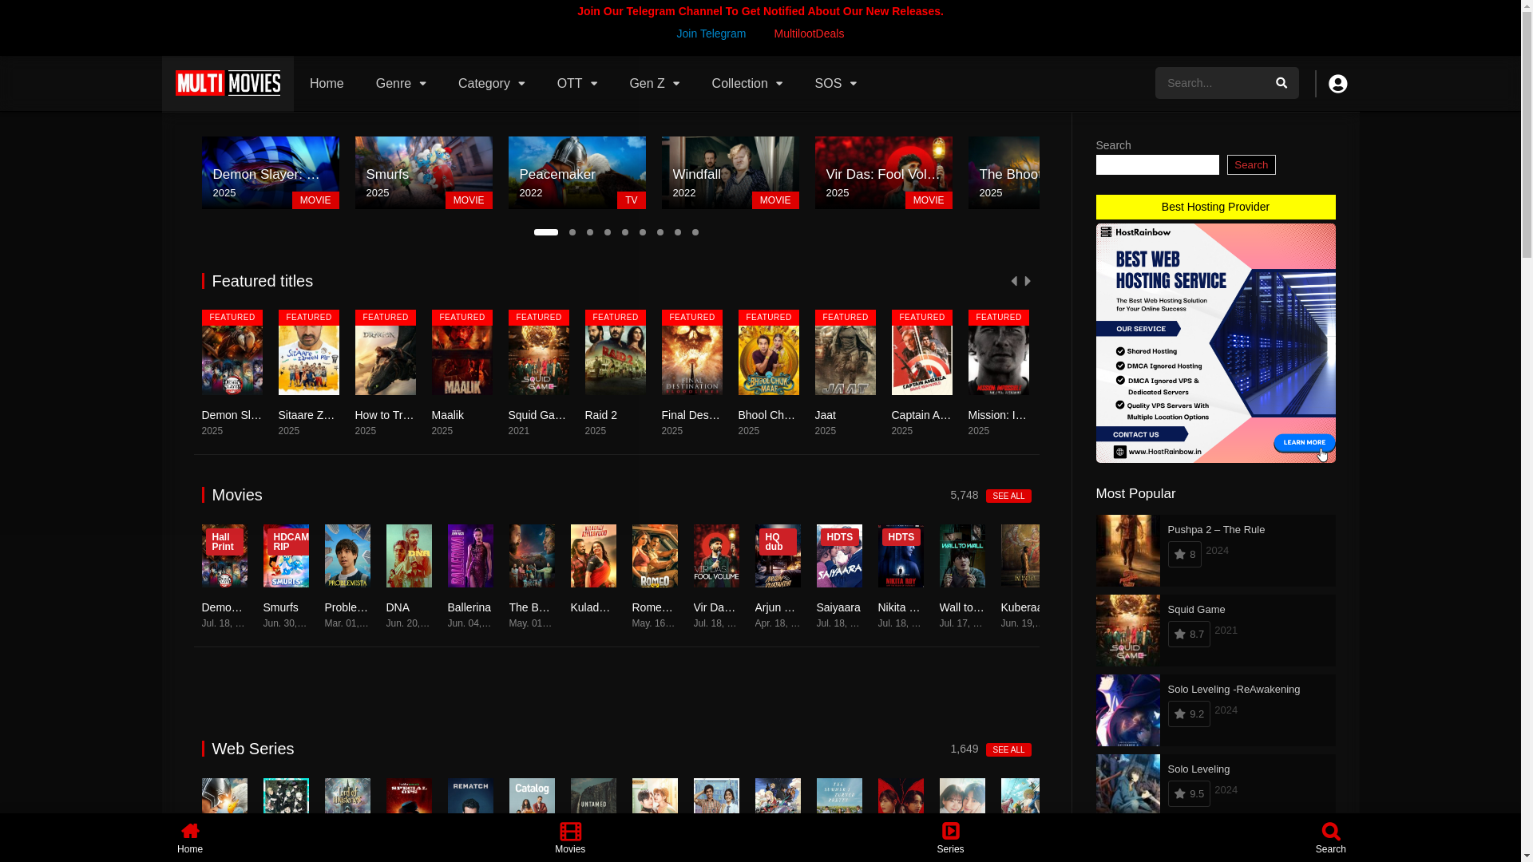Click the MultiMovies logo

(x=228, y=83)
